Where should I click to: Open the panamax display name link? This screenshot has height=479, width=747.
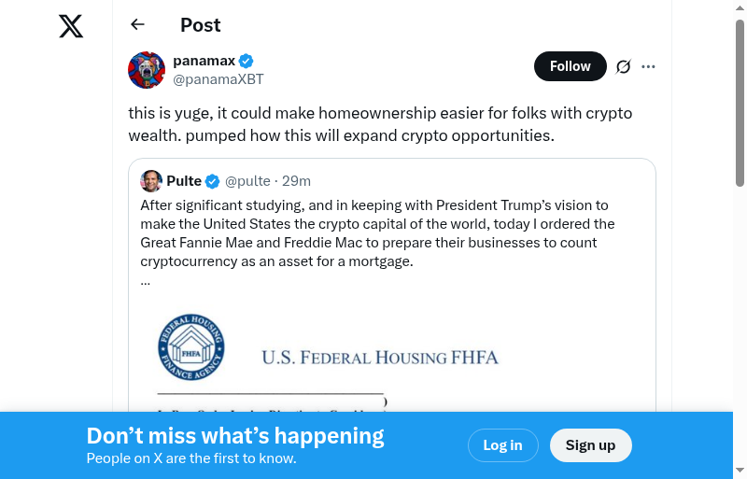point(204,61)
